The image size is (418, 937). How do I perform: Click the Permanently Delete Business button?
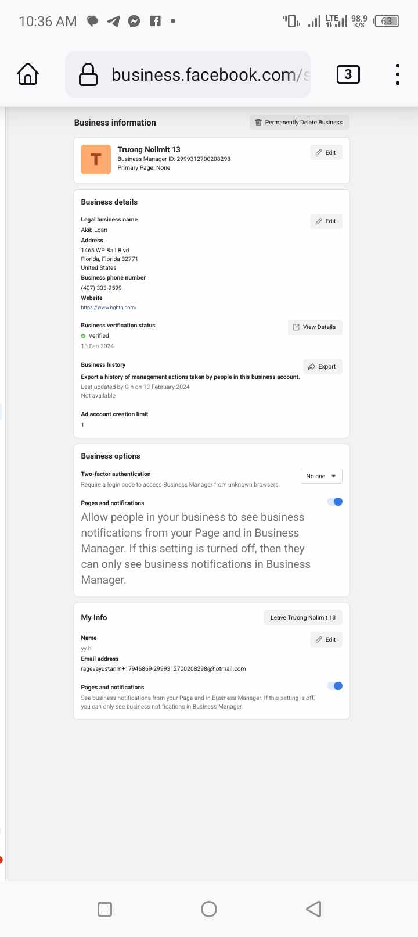click(x=299, y=122)
